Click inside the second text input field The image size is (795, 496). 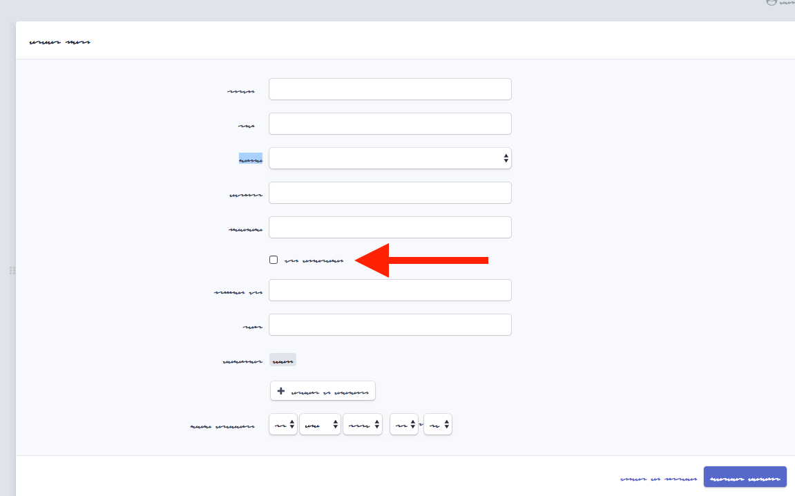390,123
